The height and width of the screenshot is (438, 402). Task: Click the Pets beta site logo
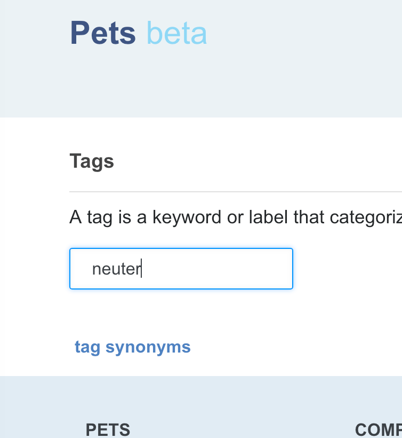[138, 33]
